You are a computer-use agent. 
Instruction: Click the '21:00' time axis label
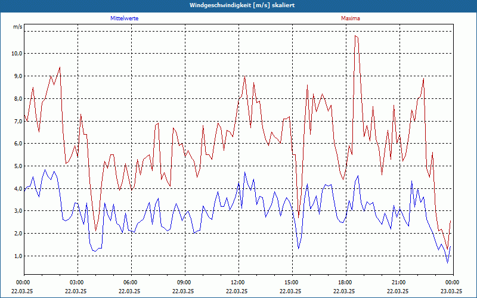point(398,283)
